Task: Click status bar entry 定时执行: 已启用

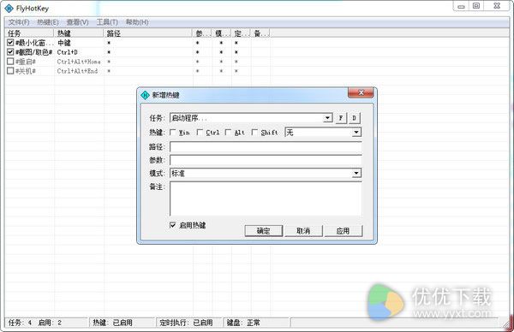Action: pyautogui.click(x=189, y=323)
